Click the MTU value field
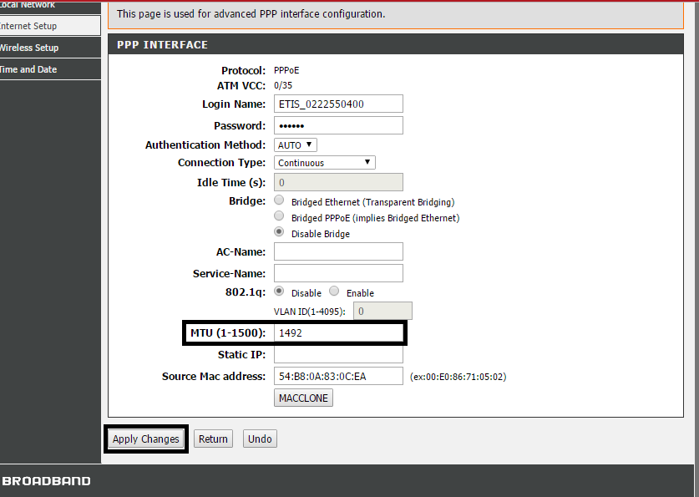This screenshot has width=699, height=497. point(338,332)
